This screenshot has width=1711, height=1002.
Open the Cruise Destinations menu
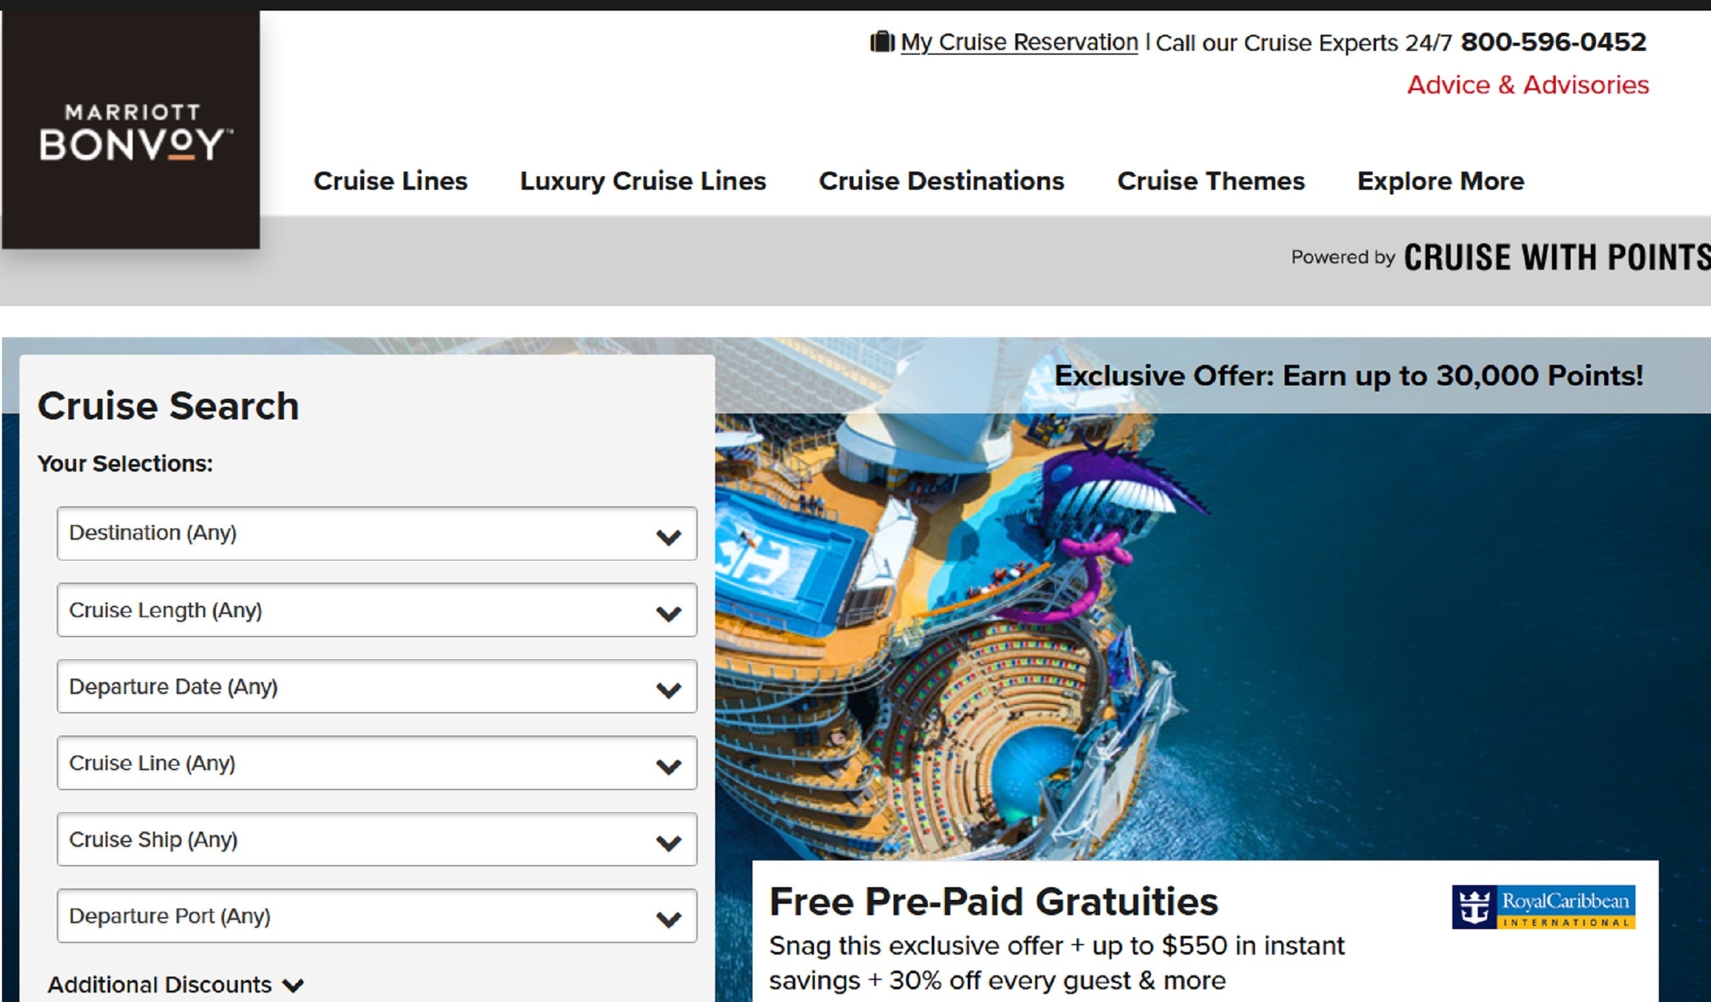click(942, 181)
